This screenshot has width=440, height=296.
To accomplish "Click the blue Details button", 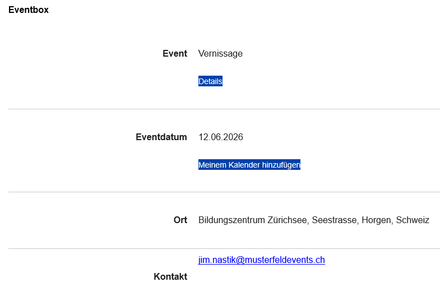I will click(x=210, y=81).
